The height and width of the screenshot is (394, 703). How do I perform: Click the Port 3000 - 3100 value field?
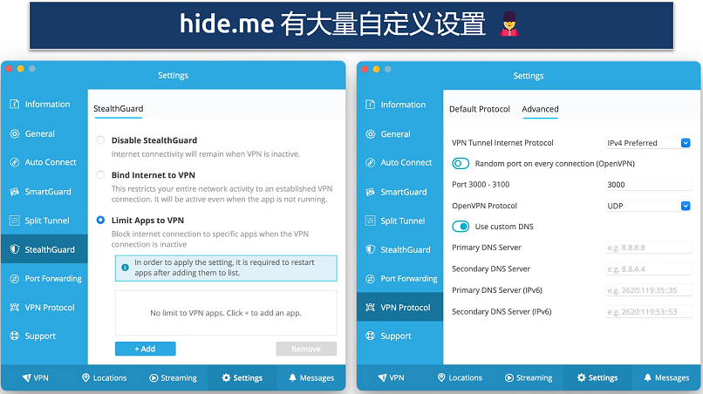point(648,185)
